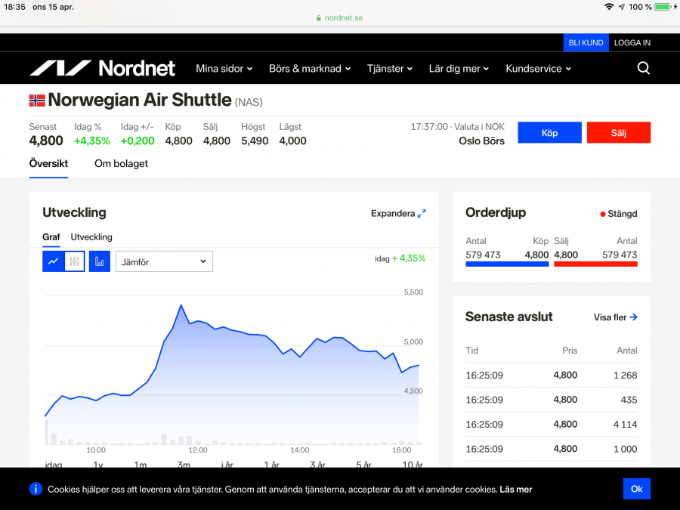Select the 10 år time range
Viewport: 680px width, 510px height.
pos(413,464)
